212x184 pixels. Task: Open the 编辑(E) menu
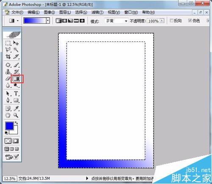point(33,12)
